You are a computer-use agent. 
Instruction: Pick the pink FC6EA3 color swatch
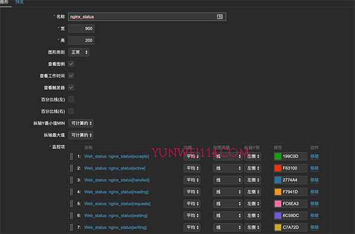tap(278, 204)
